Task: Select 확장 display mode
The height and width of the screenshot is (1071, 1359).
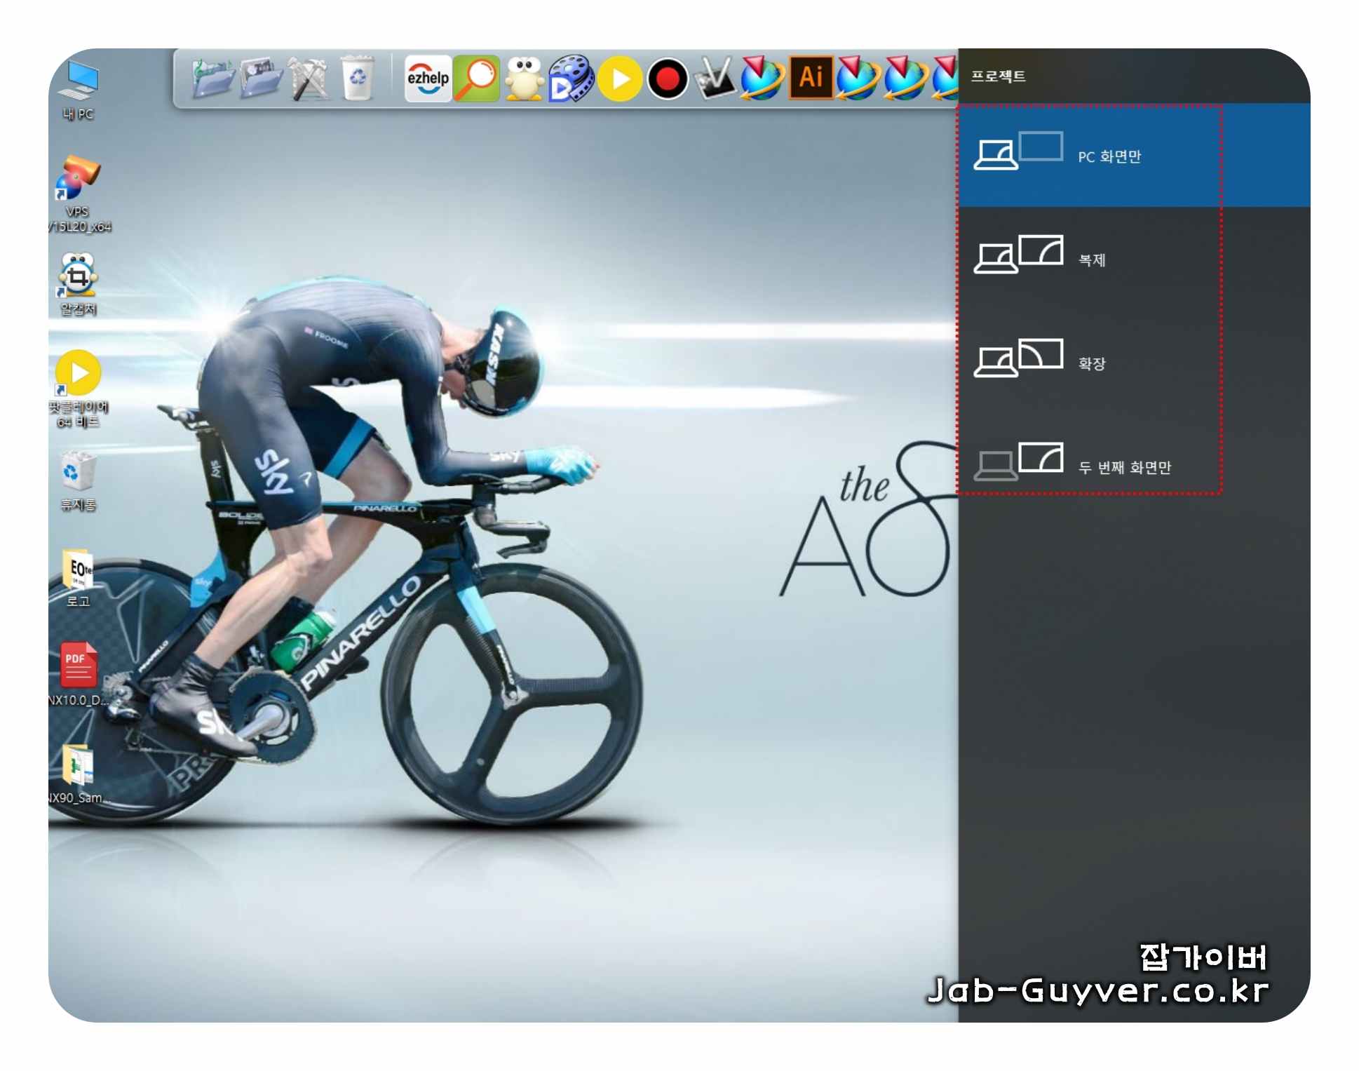Action: pyautogui.click(x=1091, y=363)
